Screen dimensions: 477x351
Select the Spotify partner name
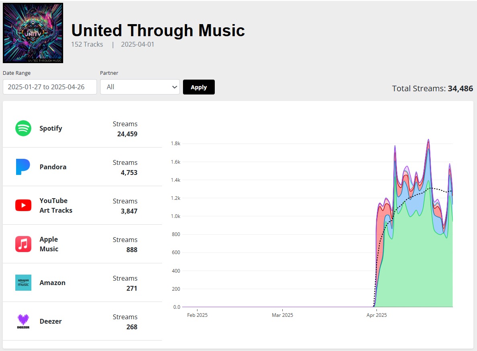point(51,128)
